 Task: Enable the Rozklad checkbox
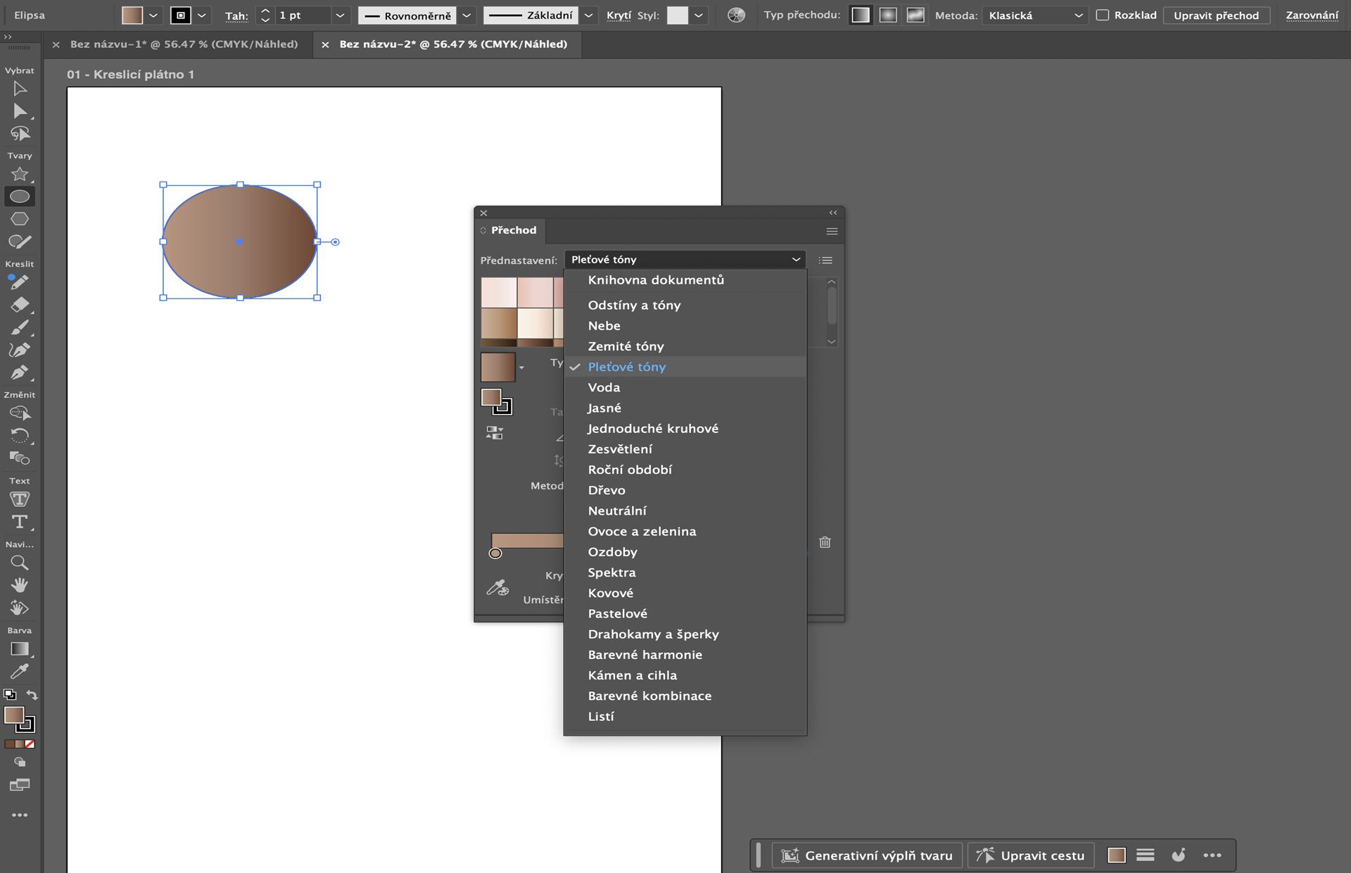pyautogui.click(x=1103, y=15)
